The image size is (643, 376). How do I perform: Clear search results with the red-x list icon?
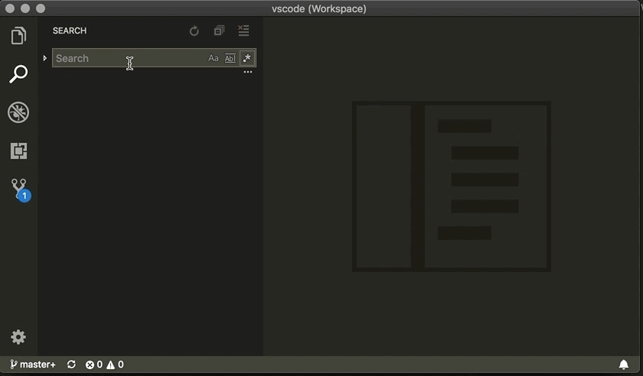(243, 31)
